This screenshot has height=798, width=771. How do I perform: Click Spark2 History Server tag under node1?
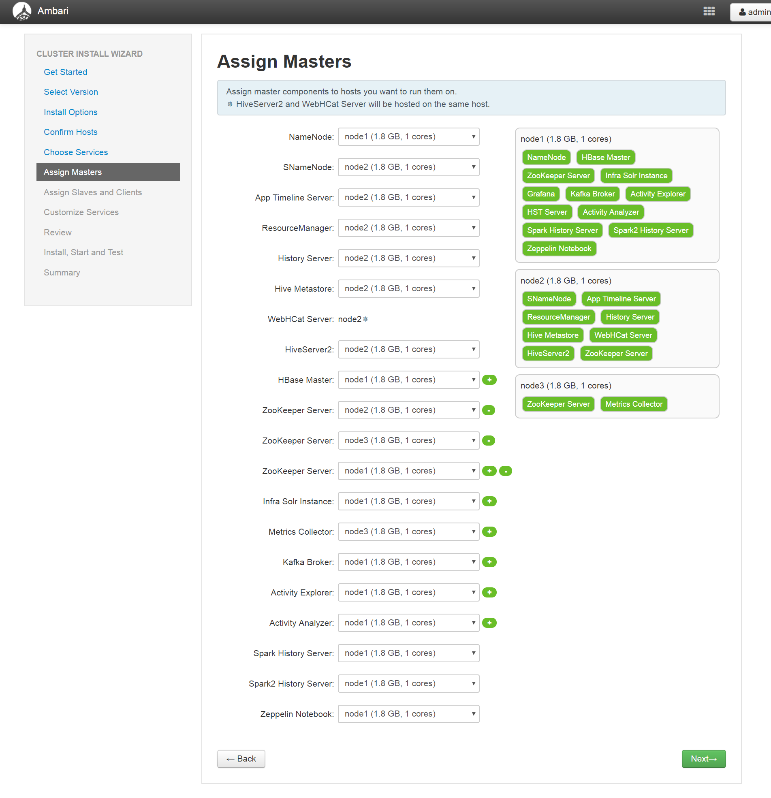coord(651,230)
